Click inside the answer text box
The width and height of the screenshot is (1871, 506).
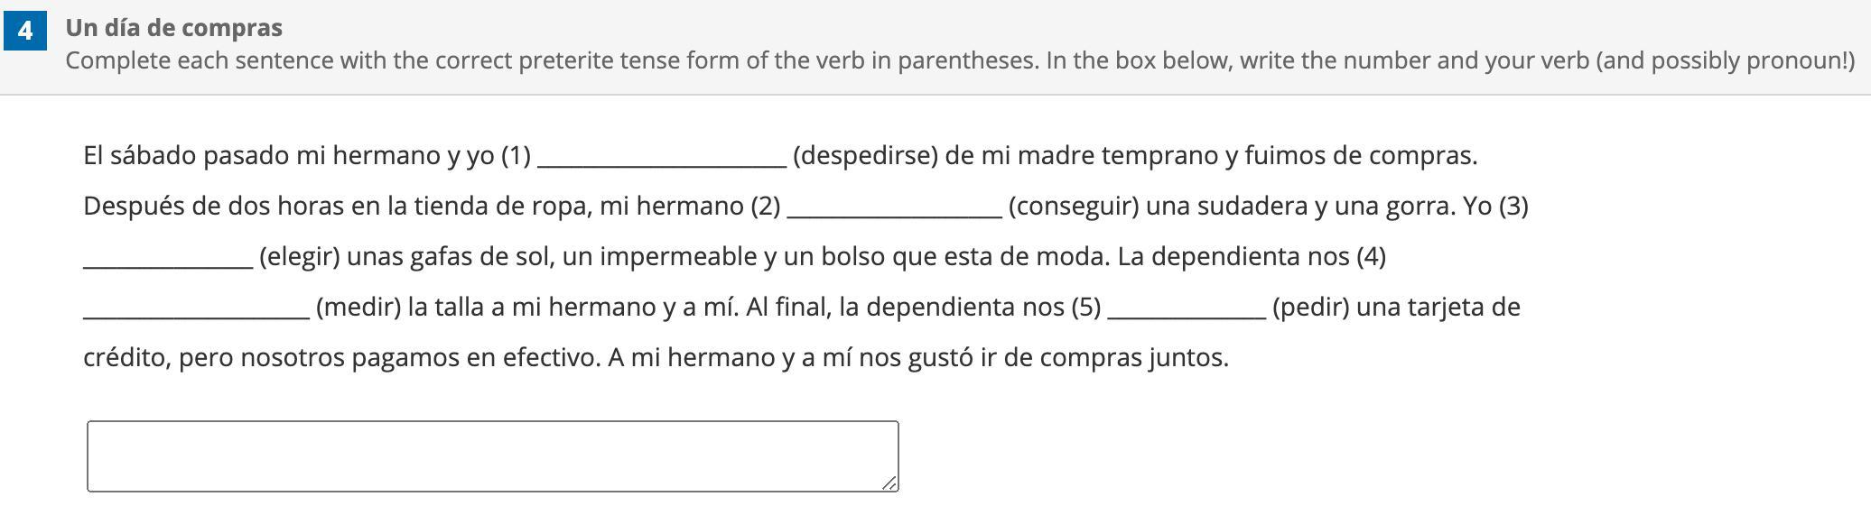coord(492,455)
